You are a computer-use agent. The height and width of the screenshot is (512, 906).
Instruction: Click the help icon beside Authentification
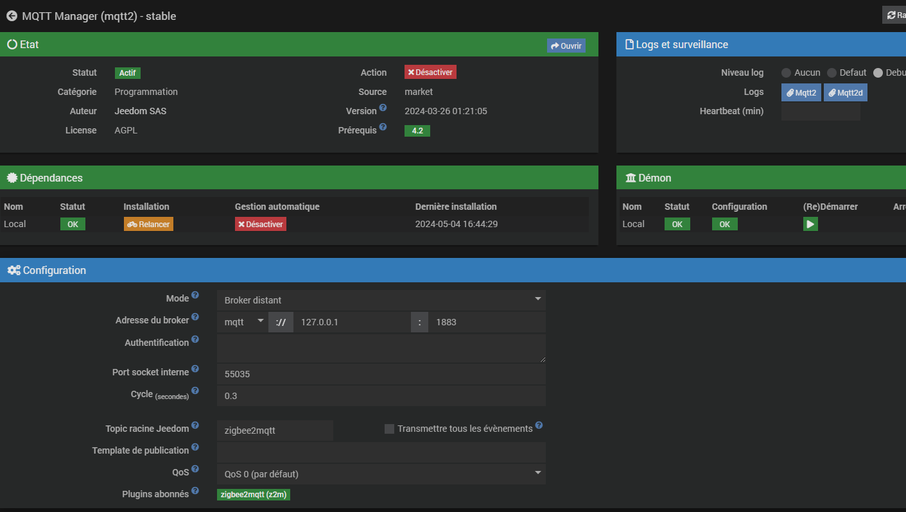[x=195, y=339]
